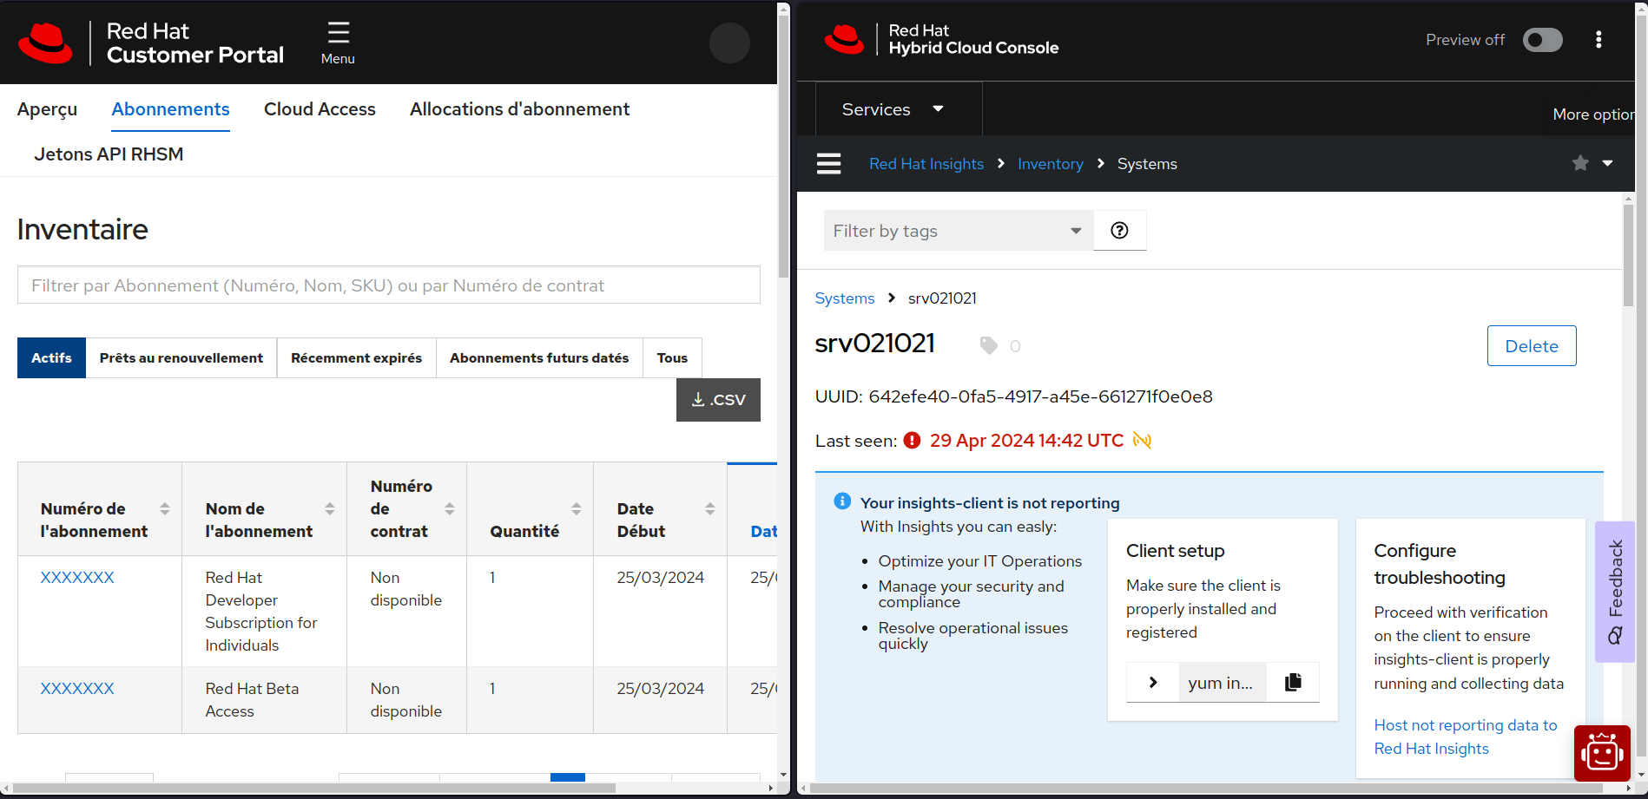
Task: Select Prêts au renouvellement filter tab
Action: click(181, 357)
